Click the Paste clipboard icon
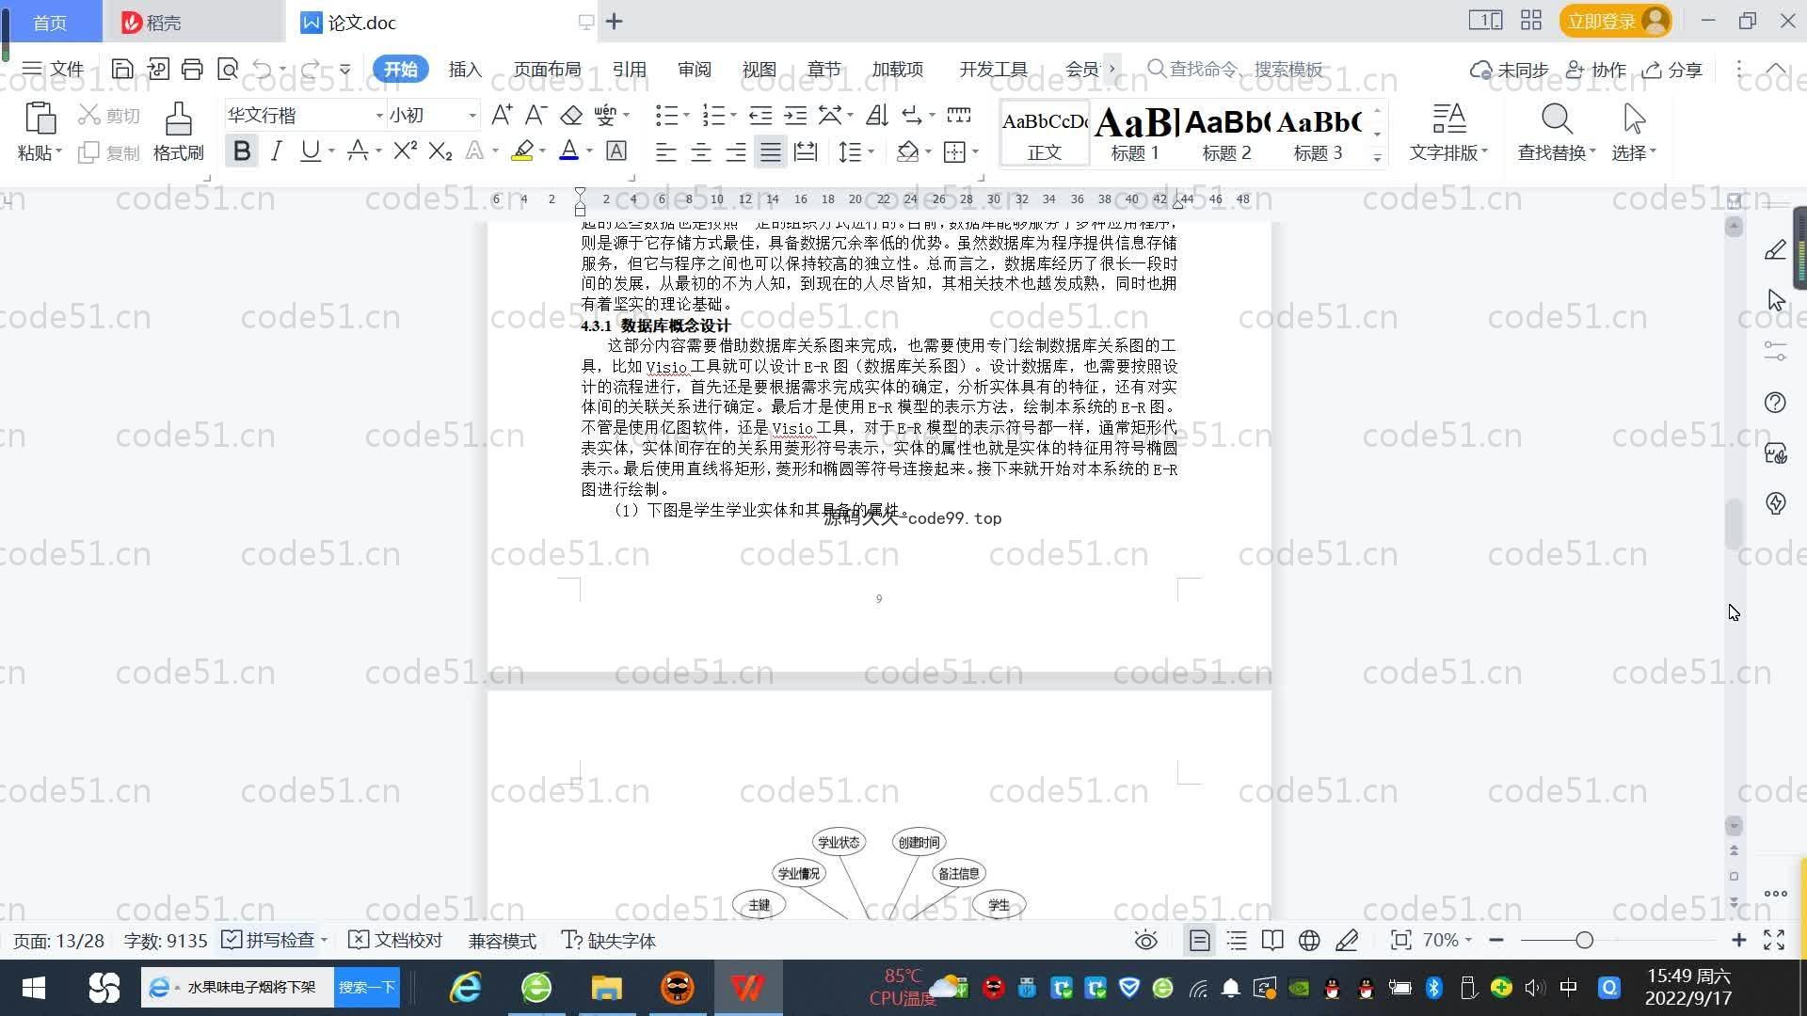The image size is (1807, 1016). [x=40, y=119]
